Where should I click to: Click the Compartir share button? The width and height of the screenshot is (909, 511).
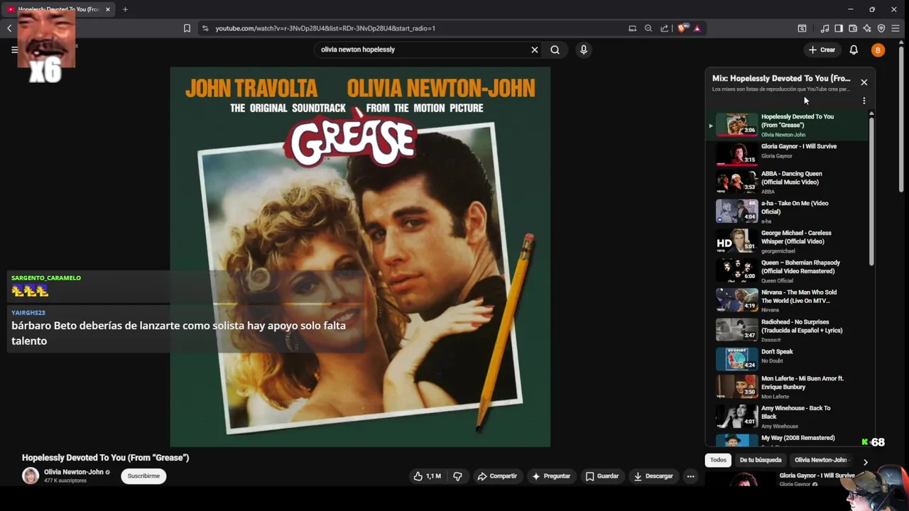pos(497,476)
